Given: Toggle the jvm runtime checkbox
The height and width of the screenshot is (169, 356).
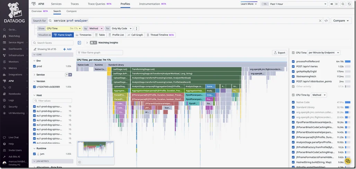Looking at the screenshot, I should click(34, 154).
